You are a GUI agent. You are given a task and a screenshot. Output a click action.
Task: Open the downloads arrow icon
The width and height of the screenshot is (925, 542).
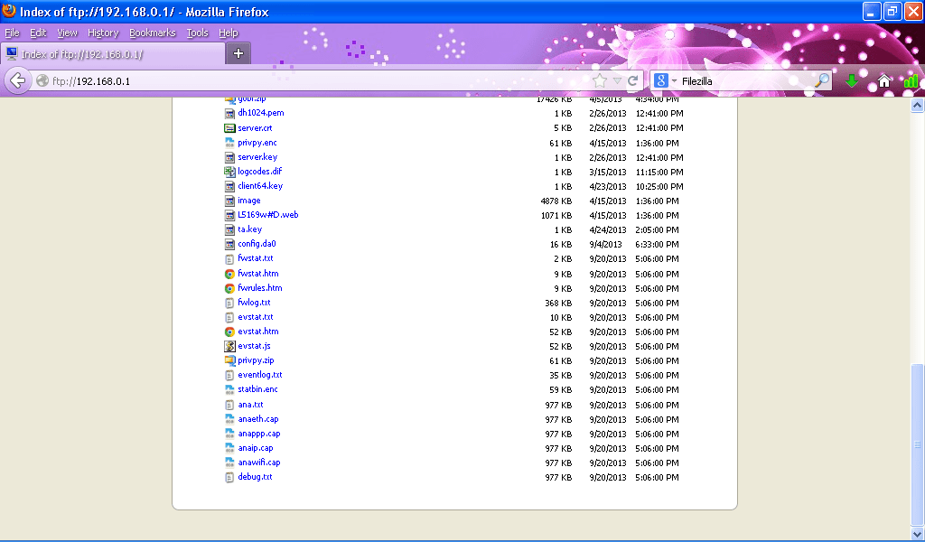(x=853, y=80)
